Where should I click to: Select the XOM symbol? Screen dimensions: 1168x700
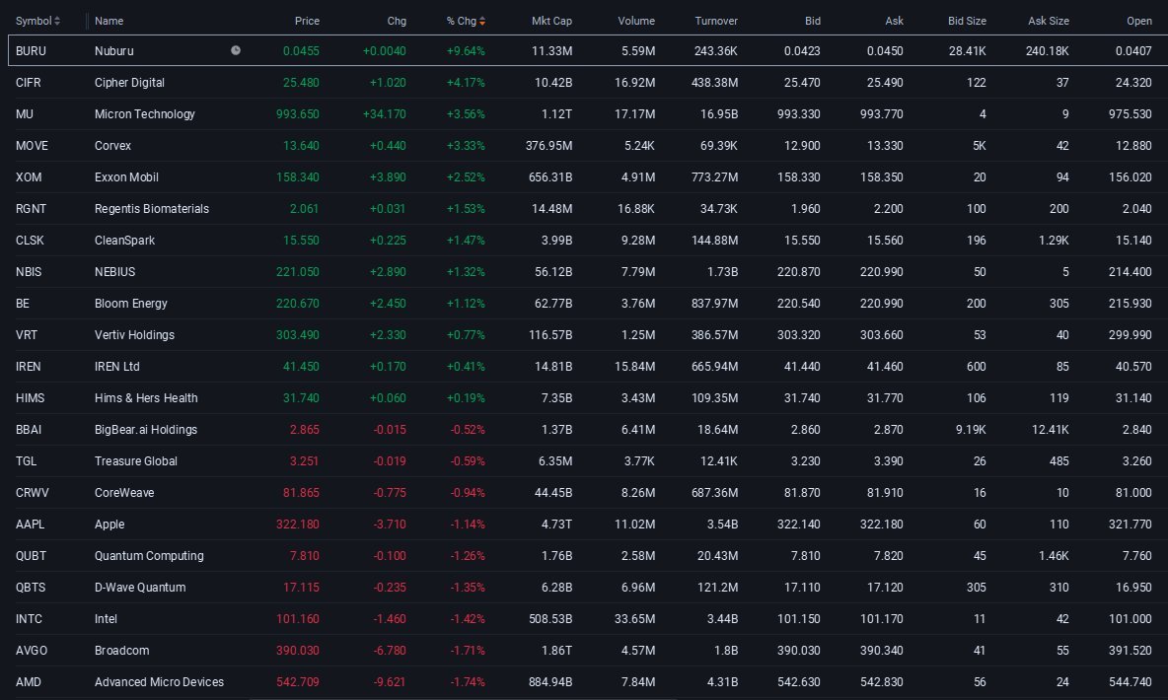pyautogui.click(x=29, y=177)
